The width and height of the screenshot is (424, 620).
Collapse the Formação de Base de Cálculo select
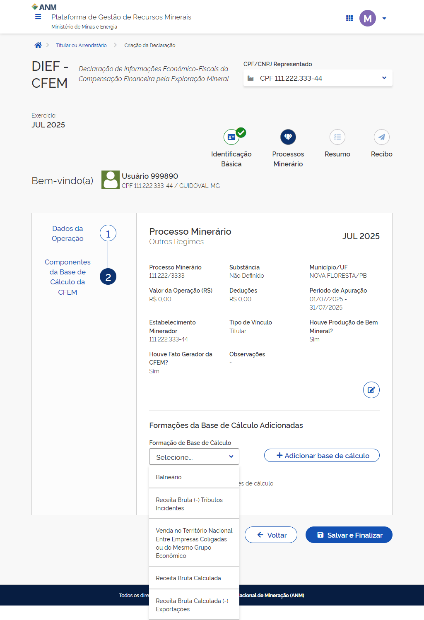coord(194,457)
